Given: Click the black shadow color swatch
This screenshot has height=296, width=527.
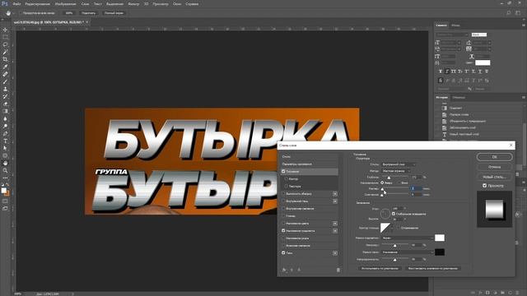Looking at the screenshot, I should point(440,252).
